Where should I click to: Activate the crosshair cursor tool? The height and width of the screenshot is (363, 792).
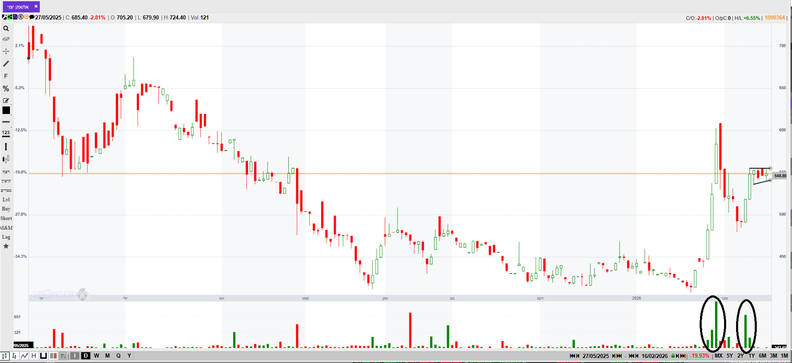[x=6, y=51]
